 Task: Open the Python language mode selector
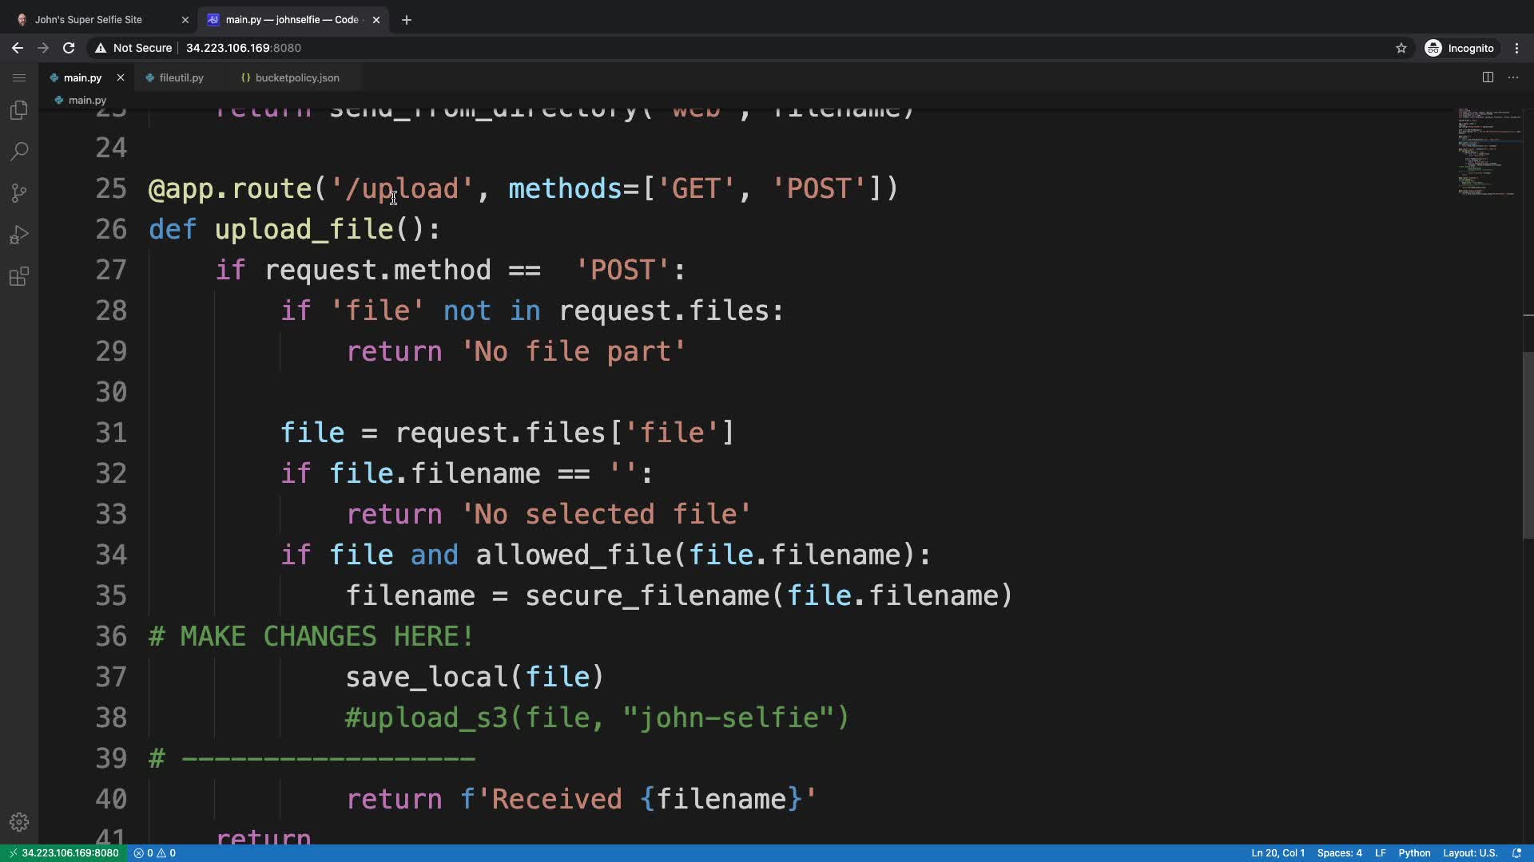click(1414, 853)
